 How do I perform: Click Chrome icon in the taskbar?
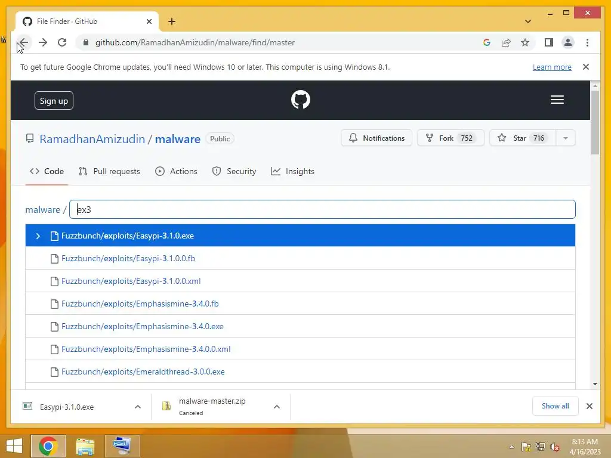[x=48, y=446]
